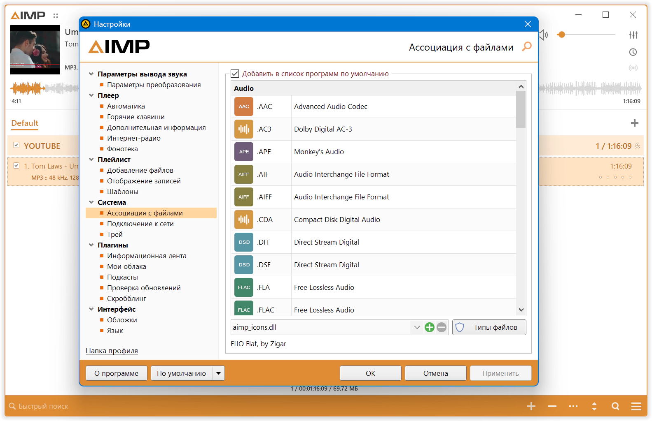Toggle the YOUTUBE playlist group checkbox
Screen dimensions: 652x421
pos(16,145)
